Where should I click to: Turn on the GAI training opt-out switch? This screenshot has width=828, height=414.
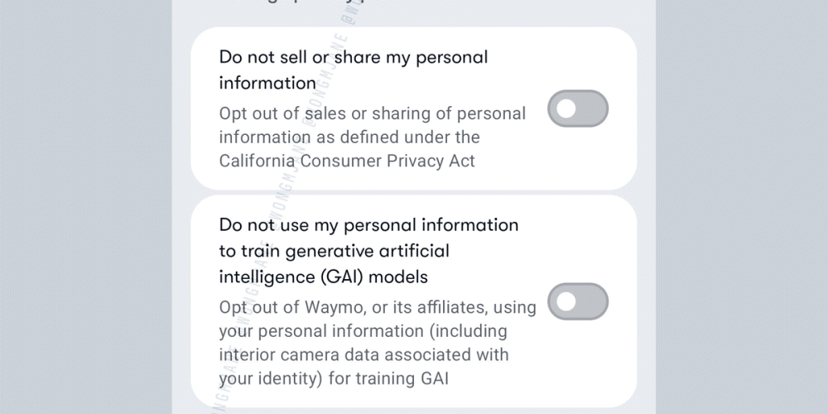tap(578, 301)
